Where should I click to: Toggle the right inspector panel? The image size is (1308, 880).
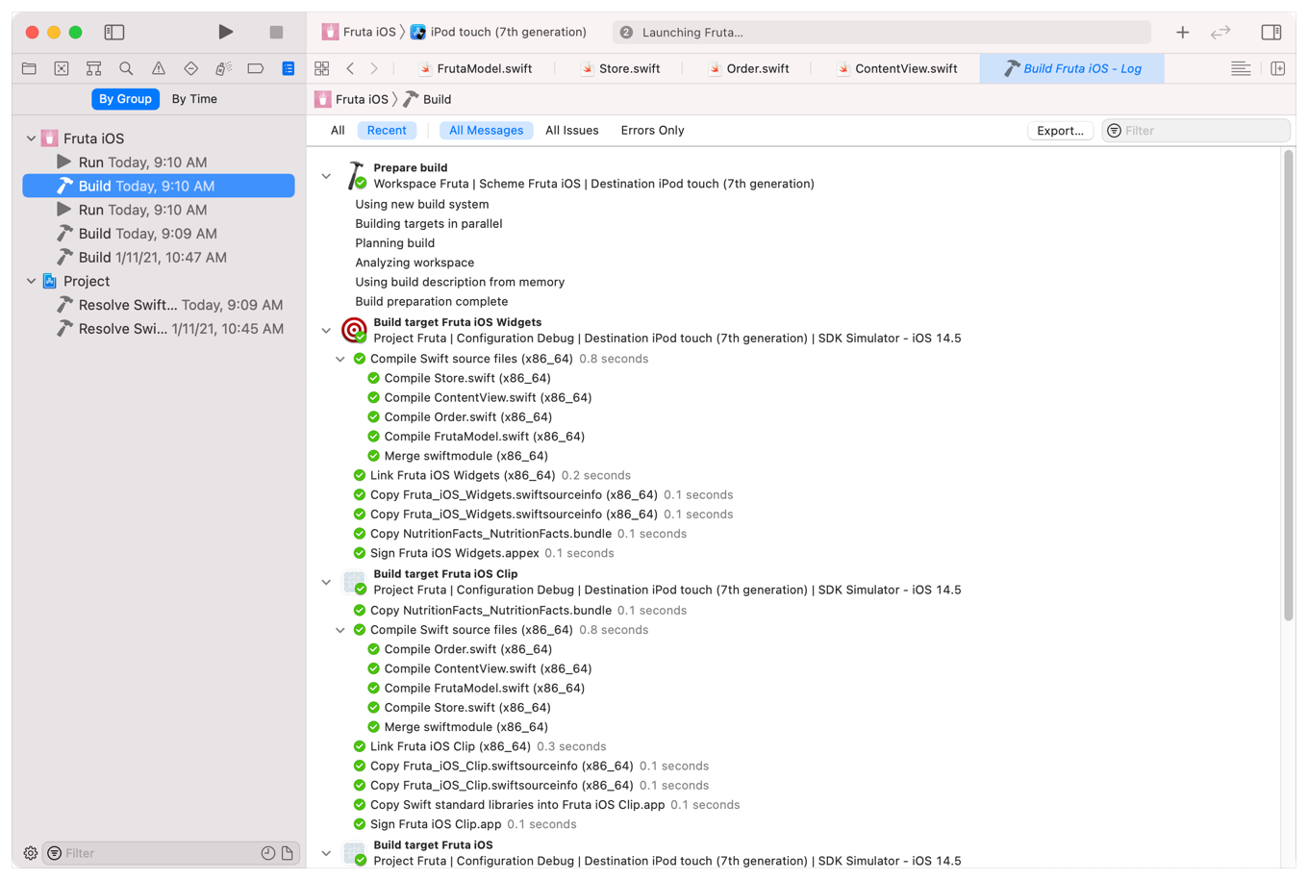point(1270,32)
